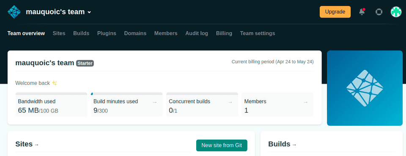Switch to the Plugins tab
Image resolution: width=406 pixels, height=156 pixels.
point(107,33)
